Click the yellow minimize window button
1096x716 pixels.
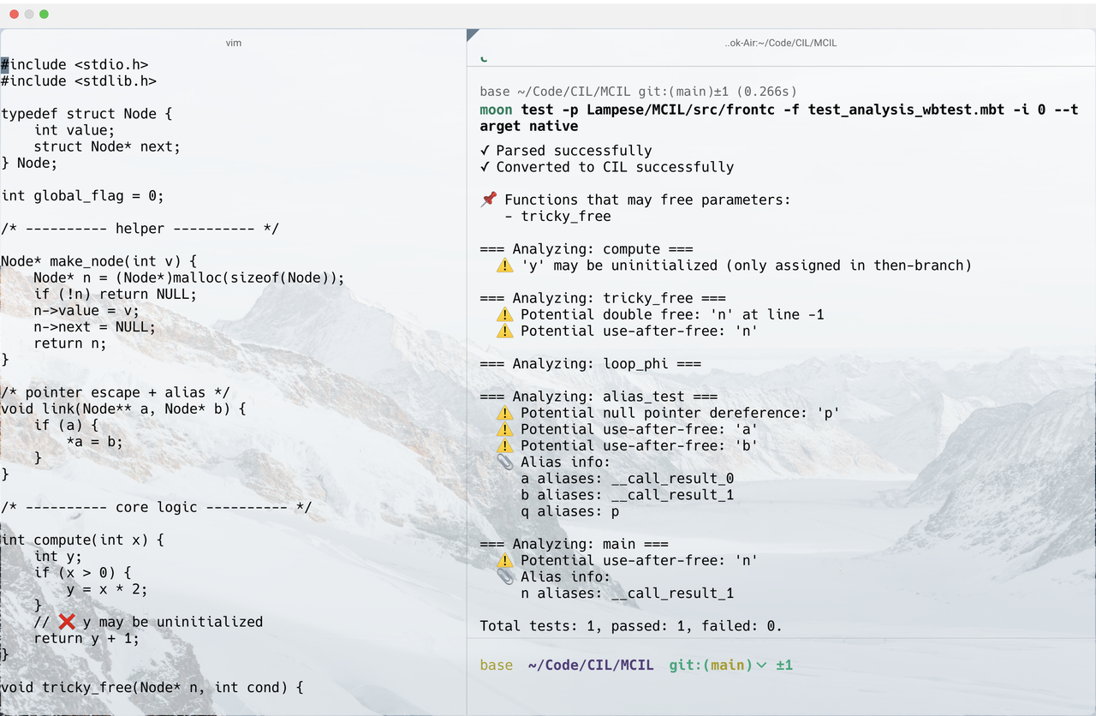[29, 15]
